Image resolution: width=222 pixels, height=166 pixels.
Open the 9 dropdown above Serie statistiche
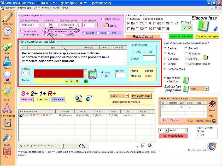[x=167, y=130]
